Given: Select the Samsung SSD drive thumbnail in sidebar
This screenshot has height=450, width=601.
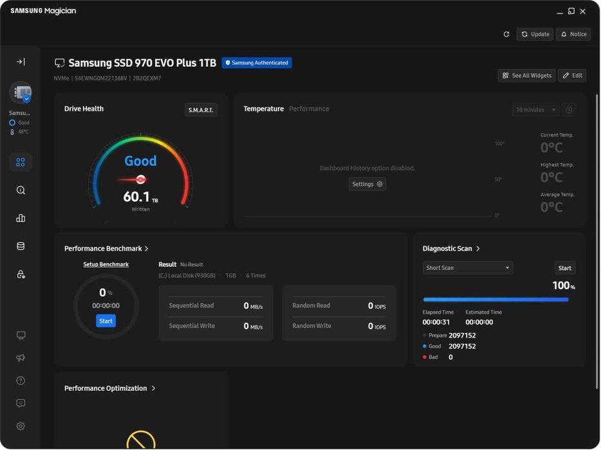Looking at the screenshot, I should point(21,93).
